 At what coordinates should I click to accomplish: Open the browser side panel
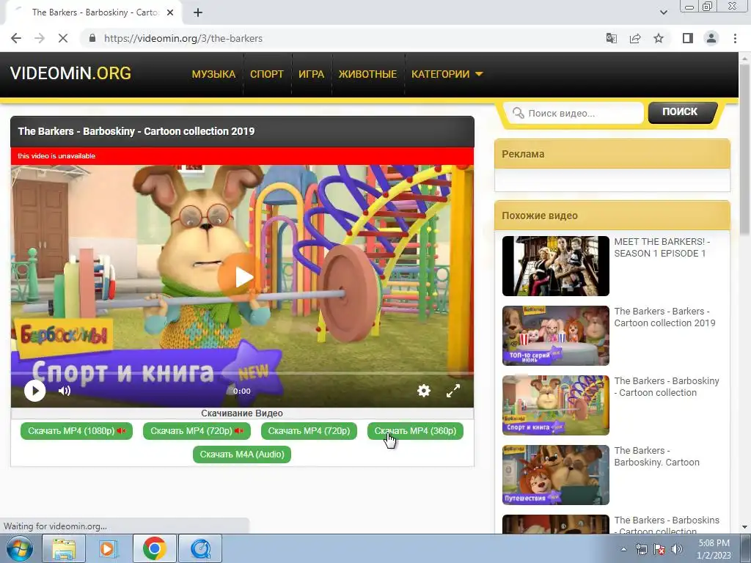click(x=688, y=38)
